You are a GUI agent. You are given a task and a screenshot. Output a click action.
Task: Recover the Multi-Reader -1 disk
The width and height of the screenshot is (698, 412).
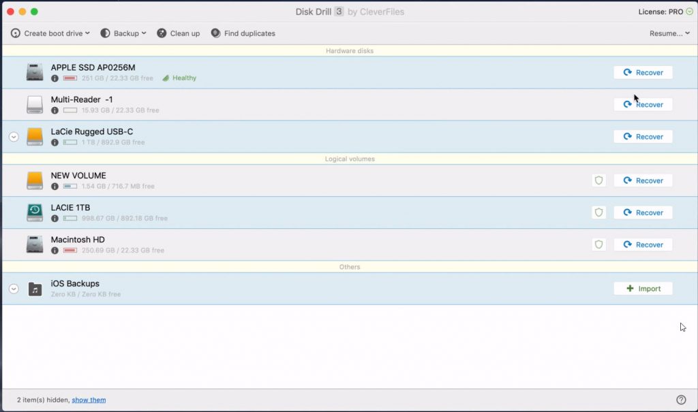[x=643, y=105]
